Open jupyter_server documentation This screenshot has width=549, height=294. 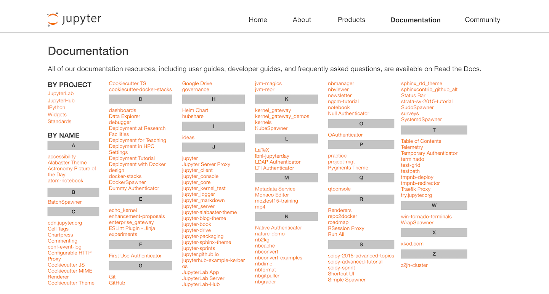tap(198, 206)
